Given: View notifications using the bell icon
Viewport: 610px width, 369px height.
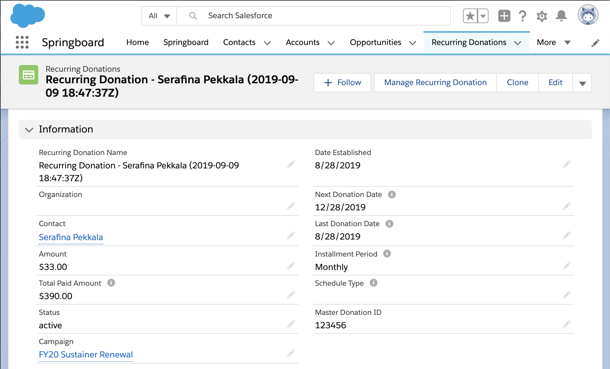Looking at the screenshot, I should (561, 16).
